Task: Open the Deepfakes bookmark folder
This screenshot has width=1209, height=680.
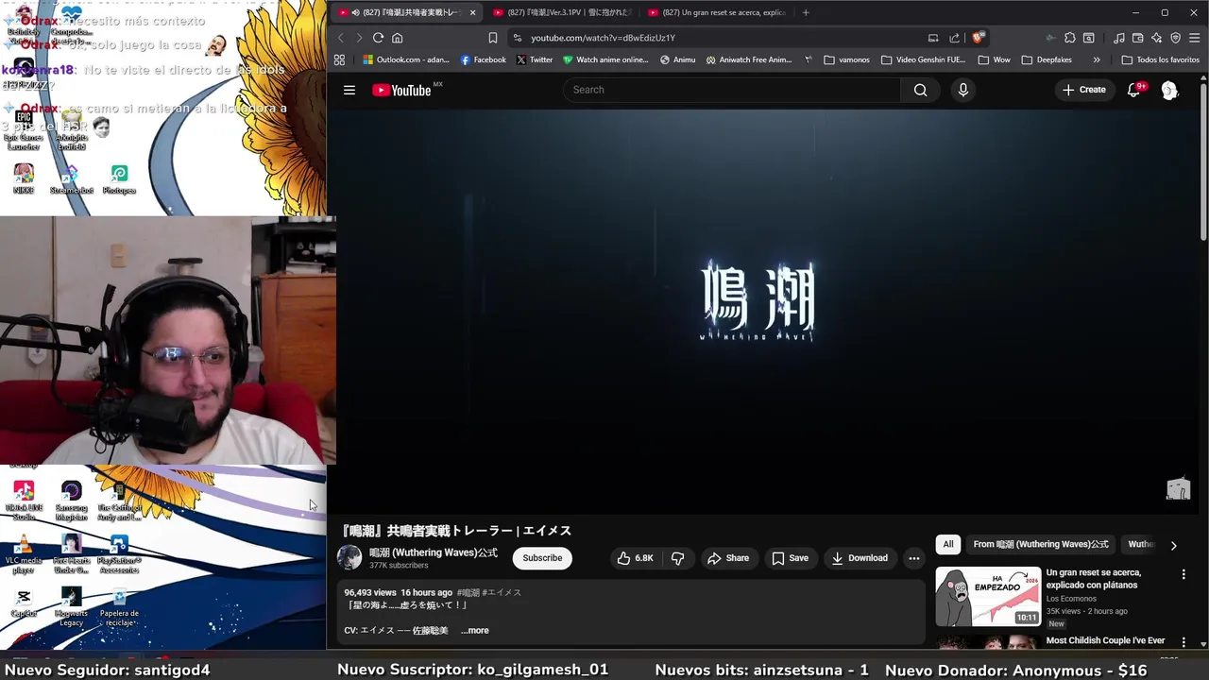Action: (x=1047, y=59)
